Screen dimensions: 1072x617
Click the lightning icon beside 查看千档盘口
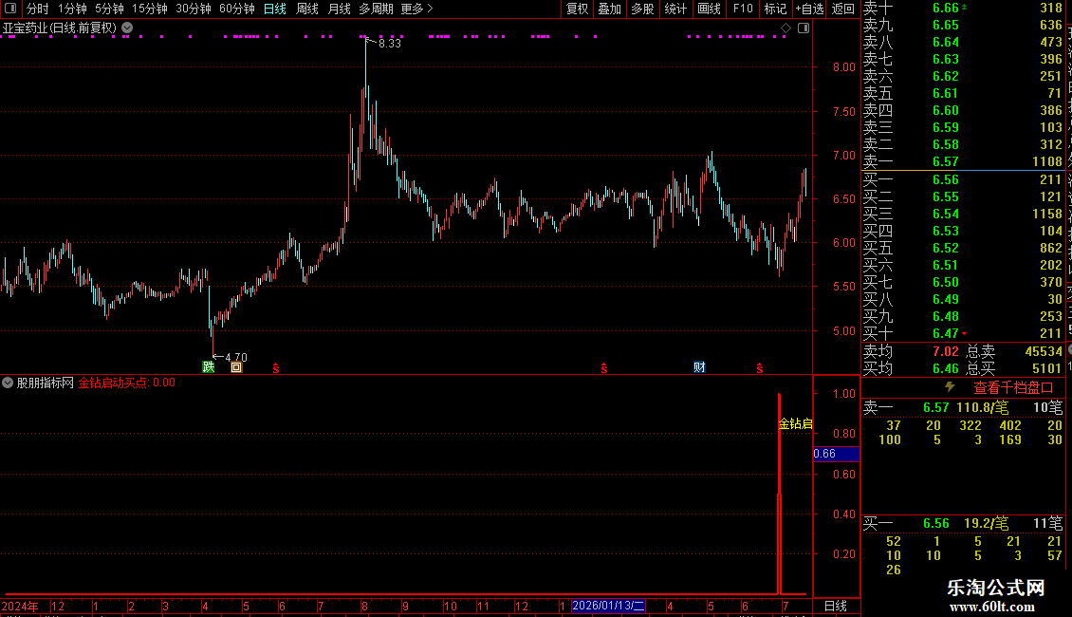pos(950,387)
